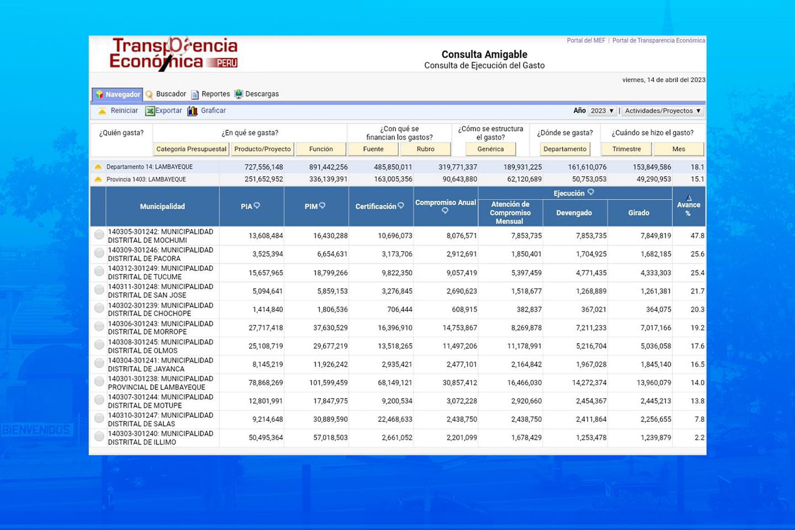795x530 pixels.
Task: Click Avance % sort triangle
Action: [x=689, y=198]
